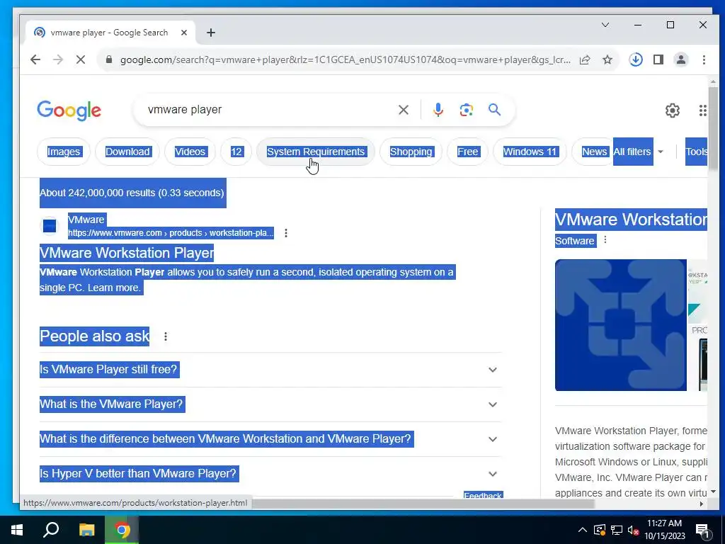This screenshot has width=725, height=544.
Task: Click the VMware result favicon
Action: [x=50, y=226]
